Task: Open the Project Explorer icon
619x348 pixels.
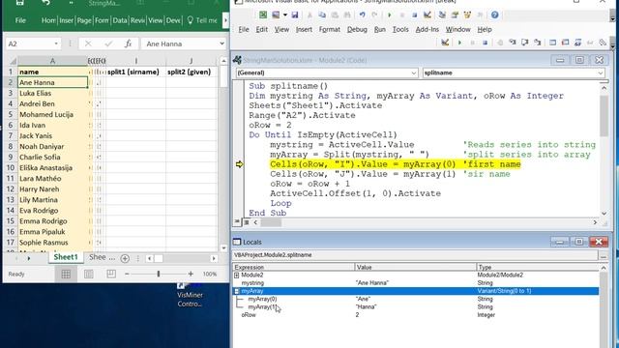Action: 442,15
